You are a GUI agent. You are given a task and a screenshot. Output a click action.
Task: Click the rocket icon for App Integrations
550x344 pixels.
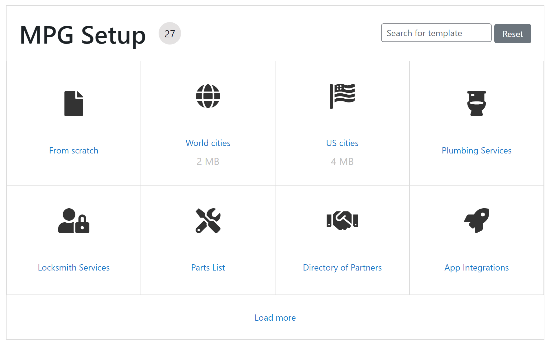coord(476,221)
